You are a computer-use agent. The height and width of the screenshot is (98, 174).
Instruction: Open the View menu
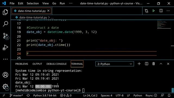(x=45, y=3)
